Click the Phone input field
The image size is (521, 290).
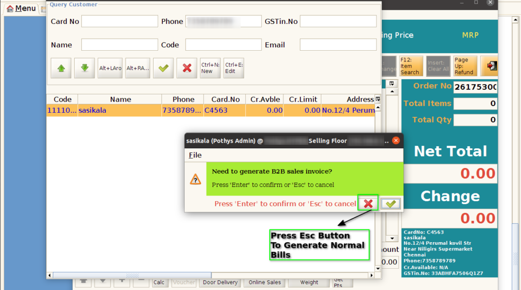(x=223, y=21)
